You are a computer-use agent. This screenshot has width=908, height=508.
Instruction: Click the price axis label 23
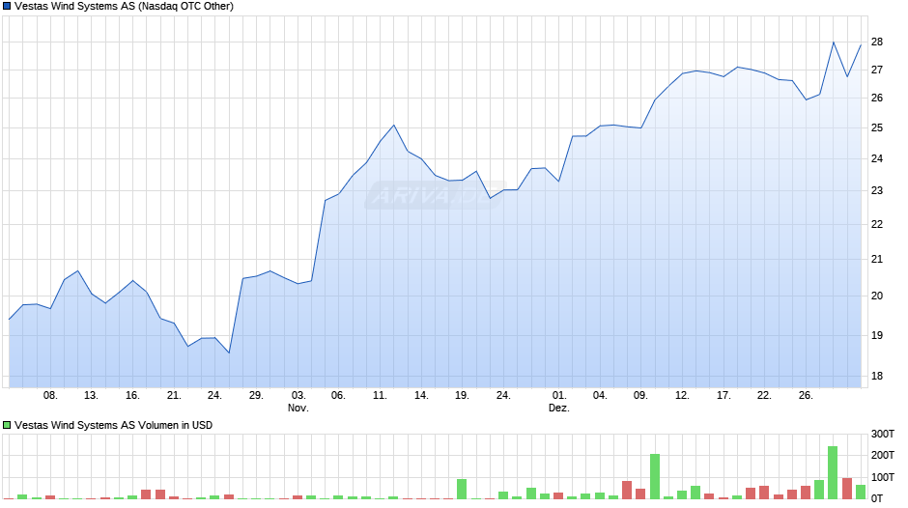tap(877, 190)
